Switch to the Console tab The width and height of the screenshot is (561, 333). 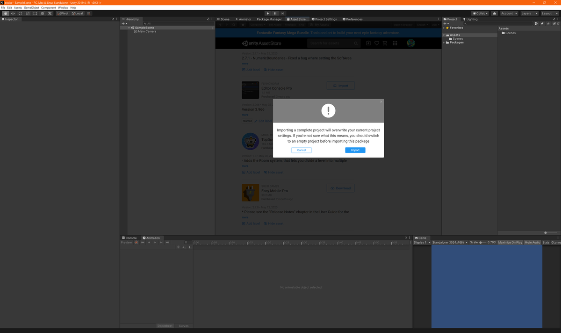coord(129,238)
